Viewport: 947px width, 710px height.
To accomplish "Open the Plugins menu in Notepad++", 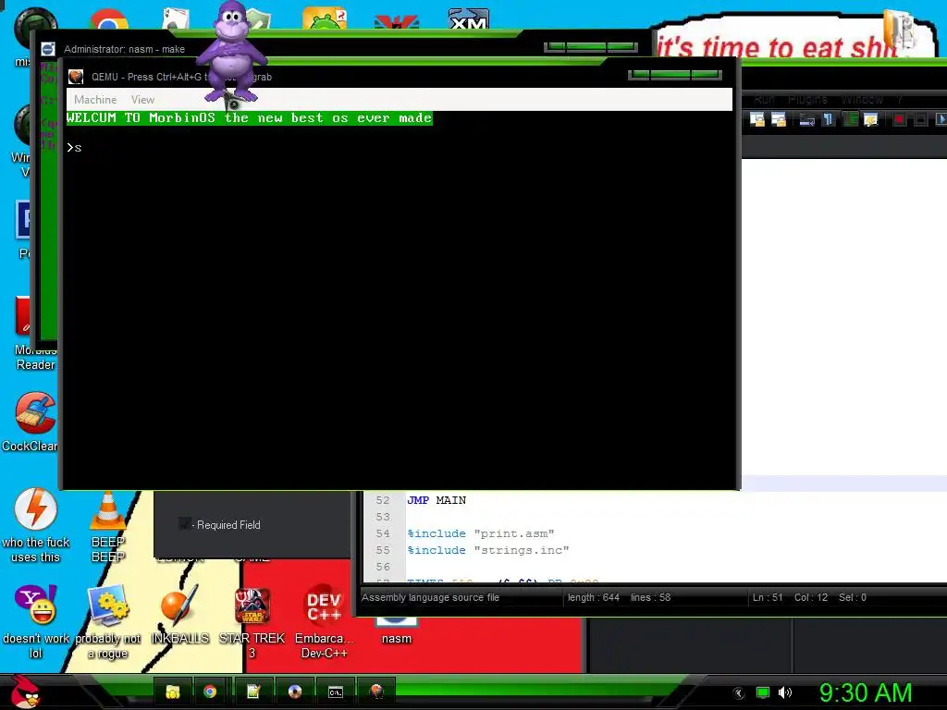I will tap(807, 100).
